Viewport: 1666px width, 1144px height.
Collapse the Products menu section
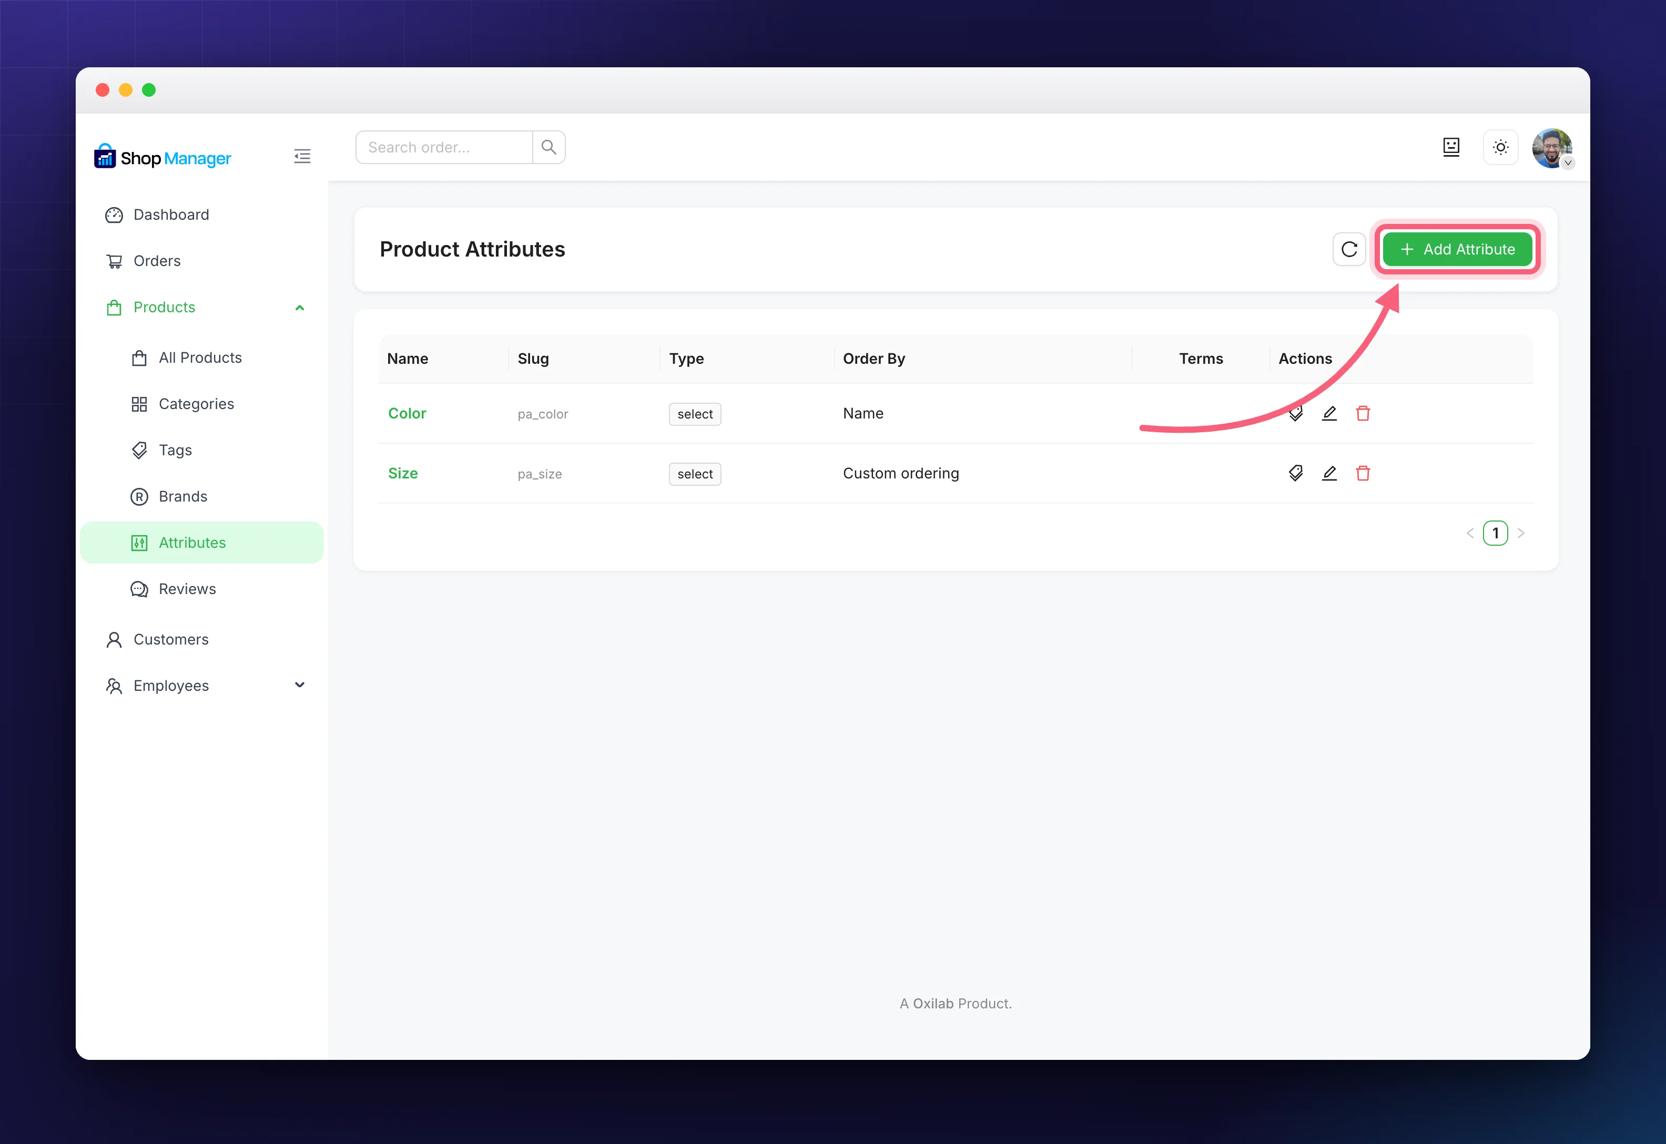tap(202, 308)
